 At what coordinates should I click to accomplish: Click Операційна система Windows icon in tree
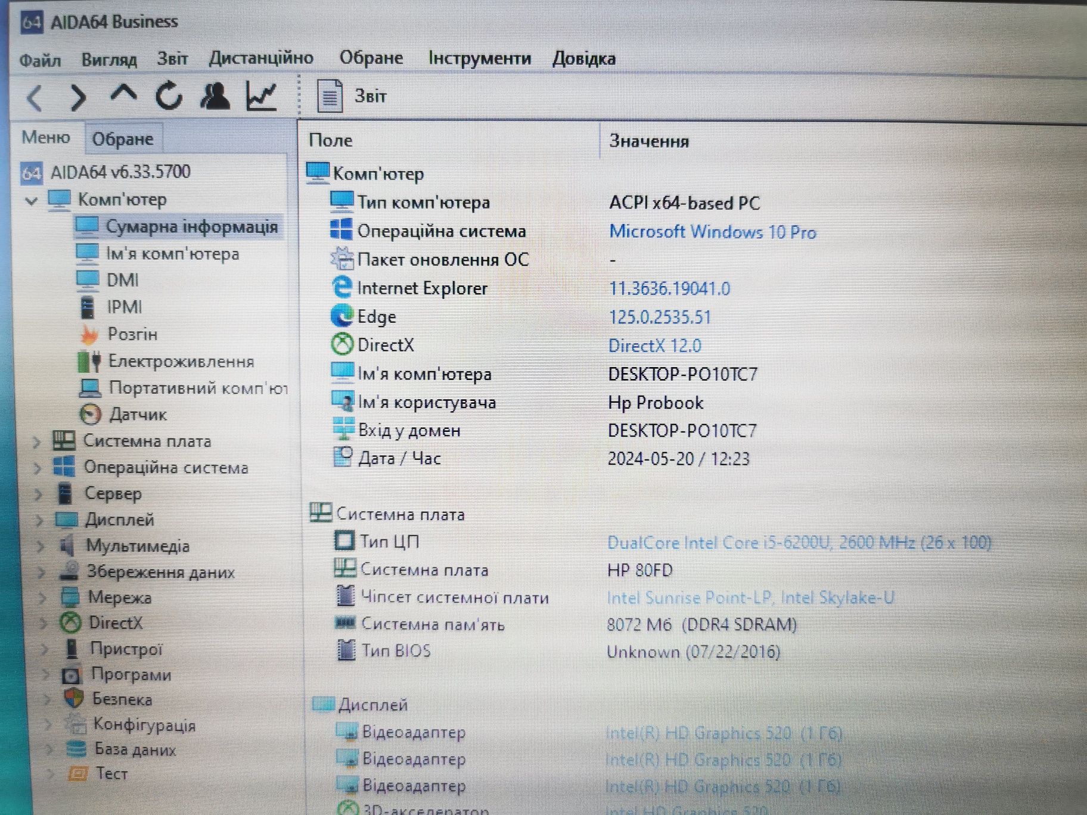click(x=64, y=467)
